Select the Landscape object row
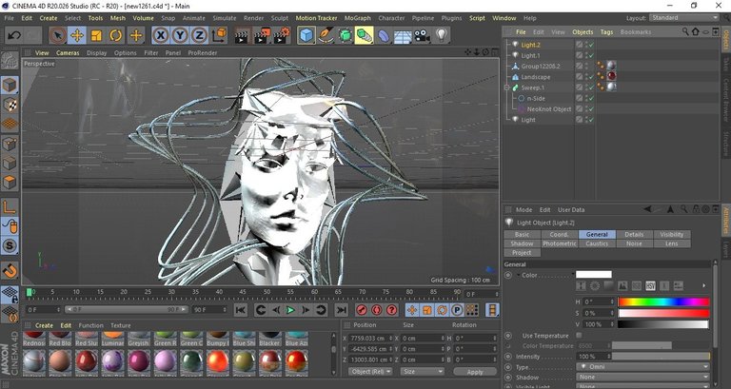Image resolution: width=731 pixels, height=389 pixels. point(535,77)
